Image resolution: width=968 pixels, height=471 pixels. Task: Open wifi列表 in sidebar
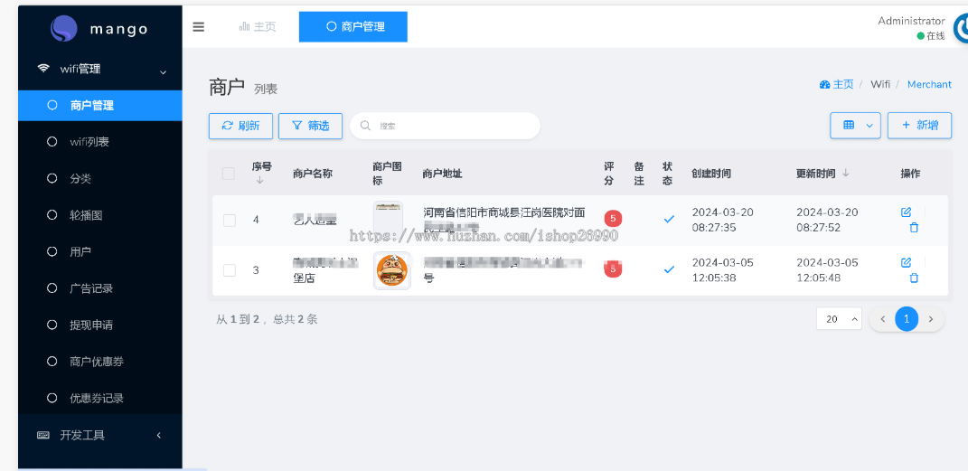[100, 142]
